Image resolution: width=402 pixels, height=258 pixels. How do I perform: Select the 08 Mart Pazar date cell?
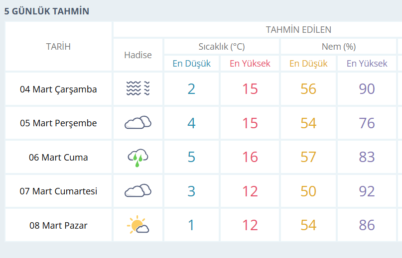point(58,226)
